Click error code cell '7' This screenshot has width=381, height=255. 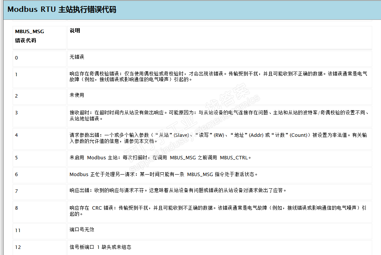pos(40,192)
